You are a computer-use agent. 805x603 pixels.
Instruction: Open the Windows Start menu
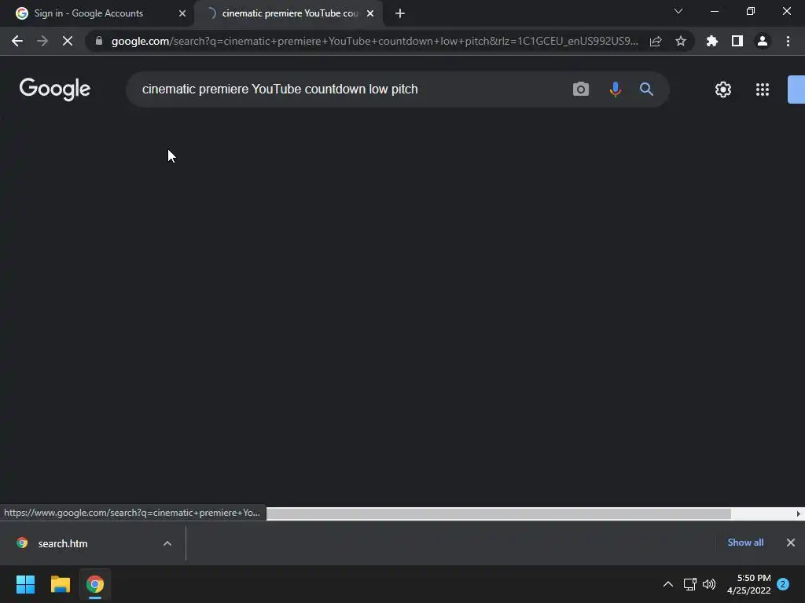pos(25,584)
